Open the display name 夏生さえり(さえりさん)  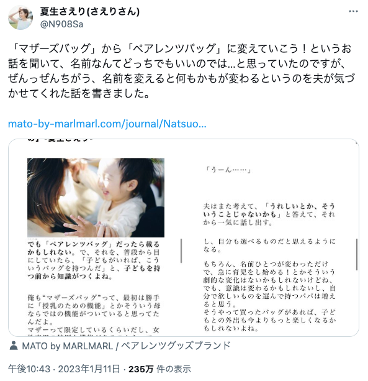pos(90,11)
